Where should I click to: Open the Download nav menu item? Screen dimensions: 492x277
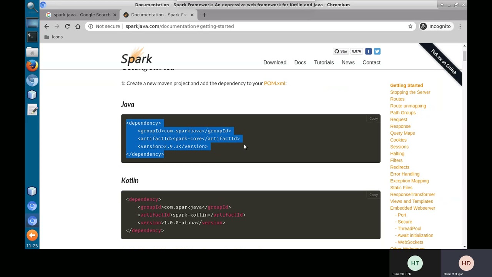point(275,62)
